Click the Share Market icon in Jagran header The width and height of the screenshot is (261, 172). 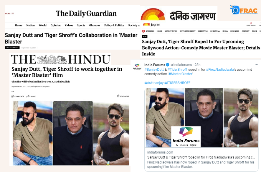point(251,23)
